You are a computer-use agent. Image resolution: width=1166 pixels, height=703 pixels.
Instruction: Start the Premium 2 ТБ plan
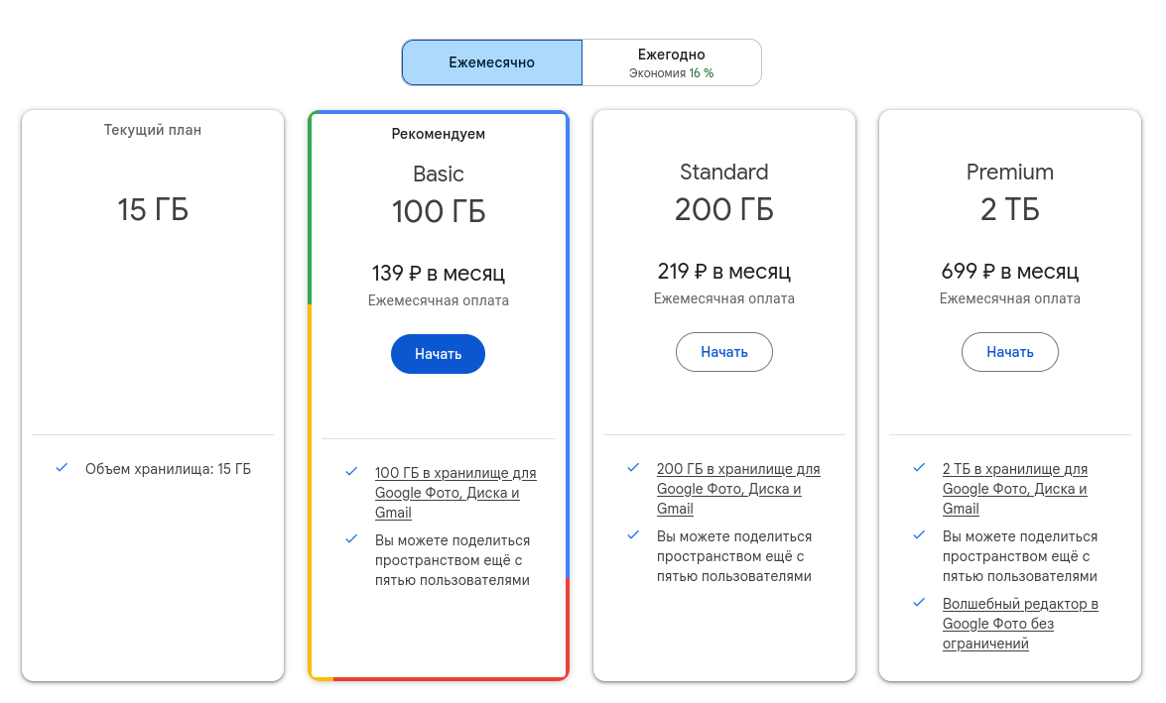pyautogui.click(x=1009, y=352)
